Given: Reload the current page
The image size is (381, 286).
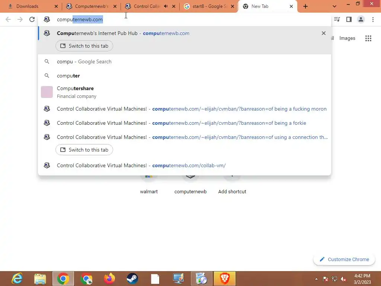Looking at the screenshot, I should click(x=32, y=19).
